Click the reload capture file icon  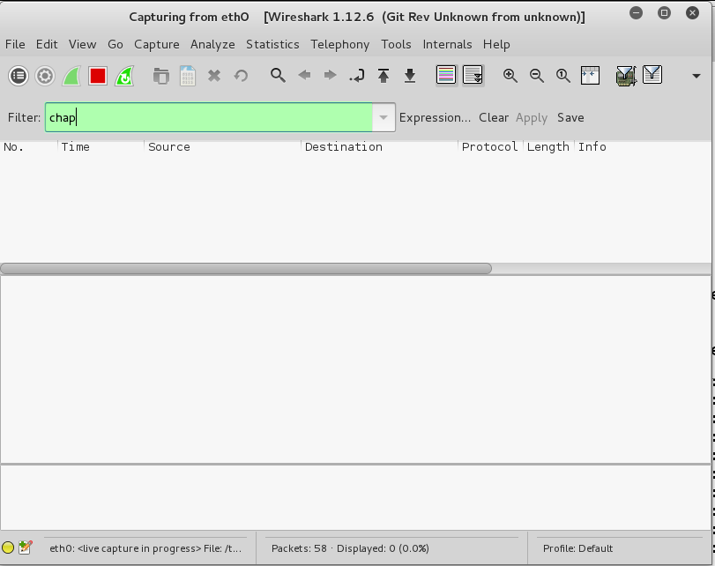(241, 76)
